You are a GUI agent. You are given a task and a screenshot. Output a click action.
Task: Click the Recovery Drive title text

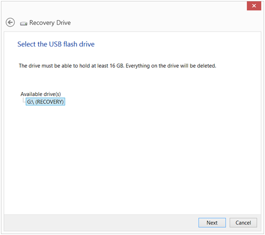pyautogui.click(x=50, y=23)
